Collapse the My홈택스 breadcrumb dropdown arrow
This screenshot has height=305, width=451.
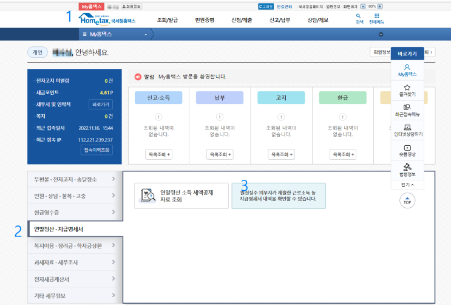coord(146,35)
